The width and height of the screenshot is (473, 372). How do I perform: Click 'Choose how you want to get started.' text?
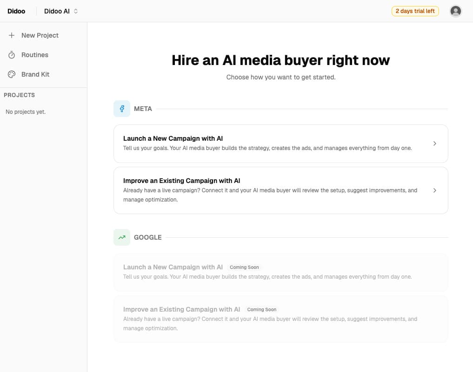click(281, 77)
